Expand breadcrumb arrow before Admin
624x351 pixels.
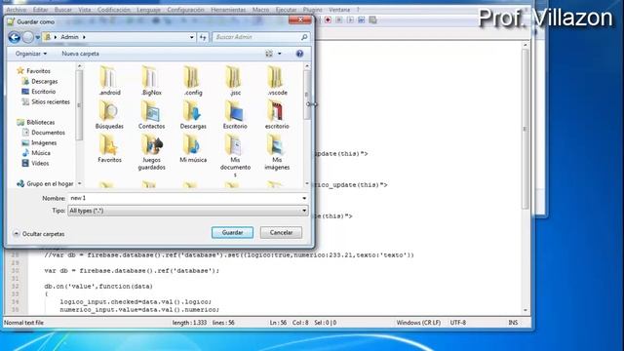(x=56, y=37)
